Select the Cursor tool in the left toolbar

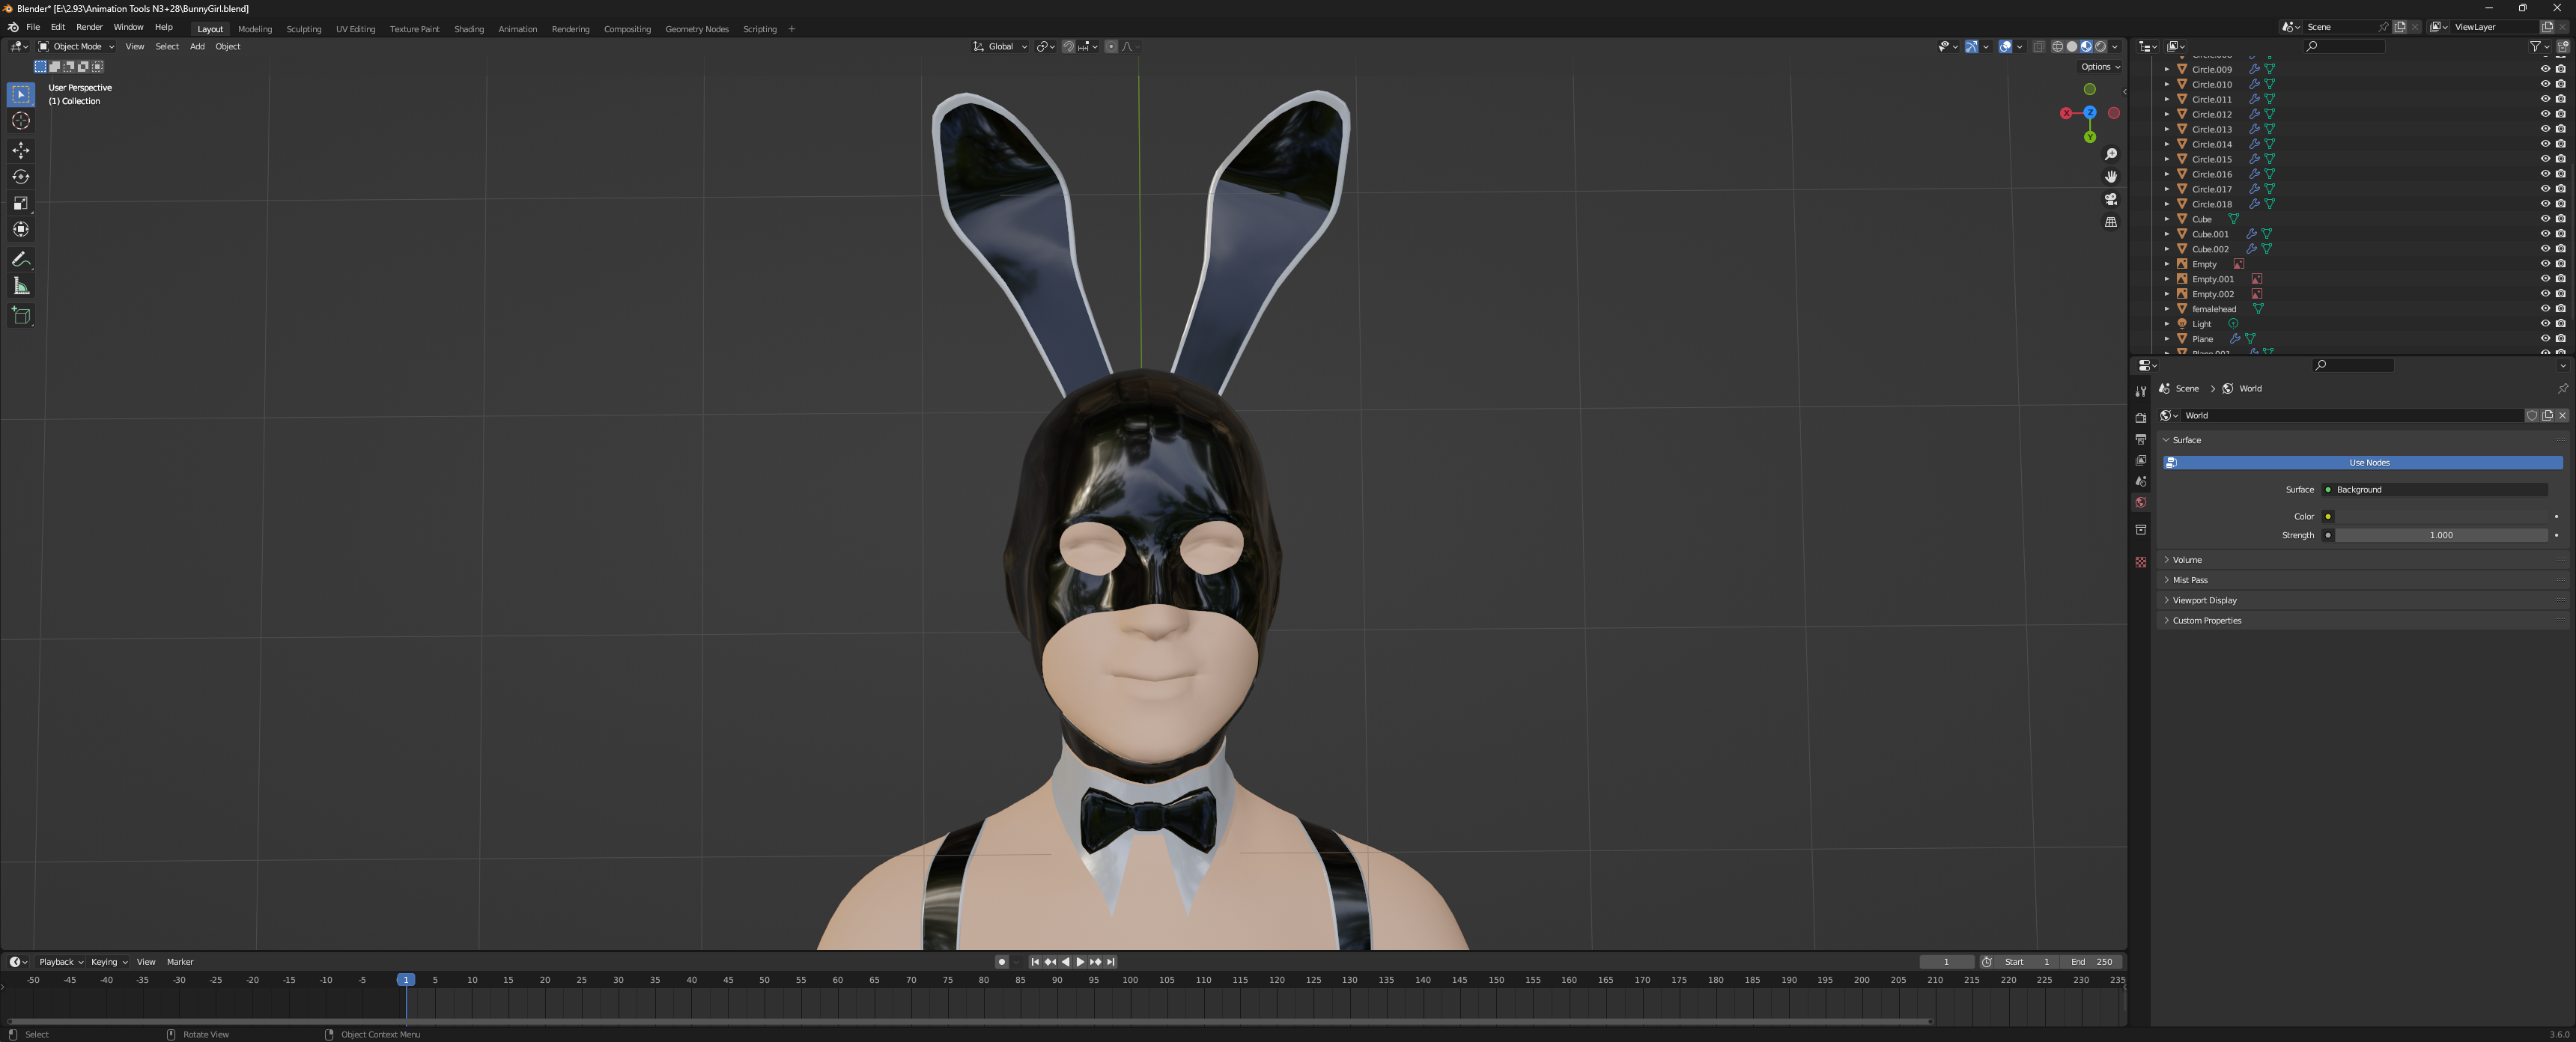coord(21,121)
